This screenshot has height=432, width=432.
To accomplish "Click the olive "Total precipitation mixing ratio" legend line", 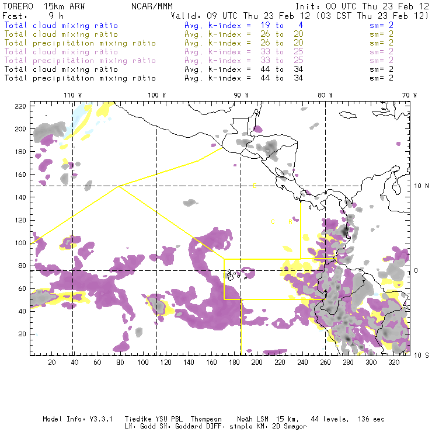I will tap(80, 43).
